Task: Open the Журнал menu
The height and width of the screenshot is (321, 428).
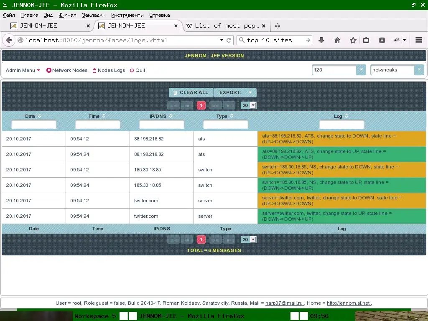Action: [67, 15]
